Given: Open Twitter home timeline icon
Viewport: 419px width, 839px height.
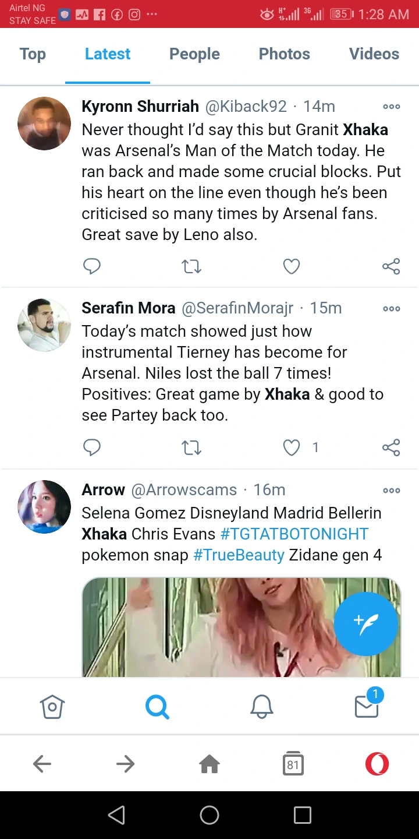Looking at the screenshot, I should tap(52, 707).
